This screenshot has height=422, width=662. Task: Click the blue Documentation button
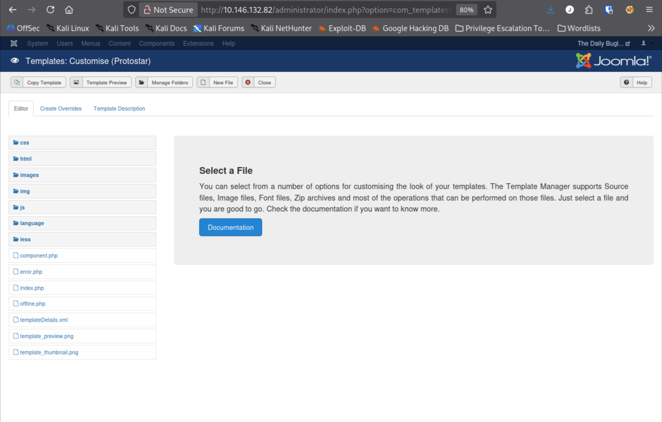230,227
